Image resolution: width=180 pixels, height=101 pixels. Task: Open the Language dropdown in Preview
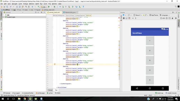165,15
